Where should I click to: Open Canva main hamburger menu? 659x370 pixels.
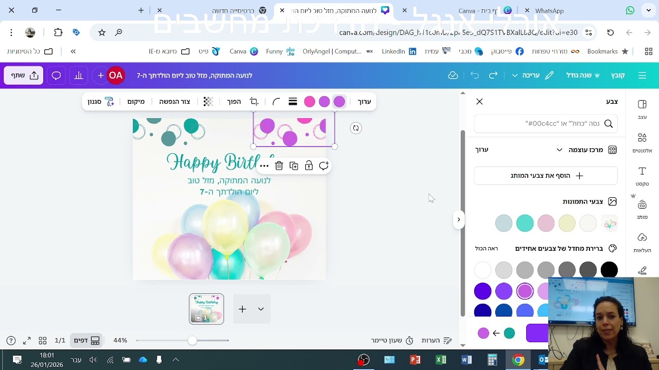pyautogui.click(x=642, y=76)
